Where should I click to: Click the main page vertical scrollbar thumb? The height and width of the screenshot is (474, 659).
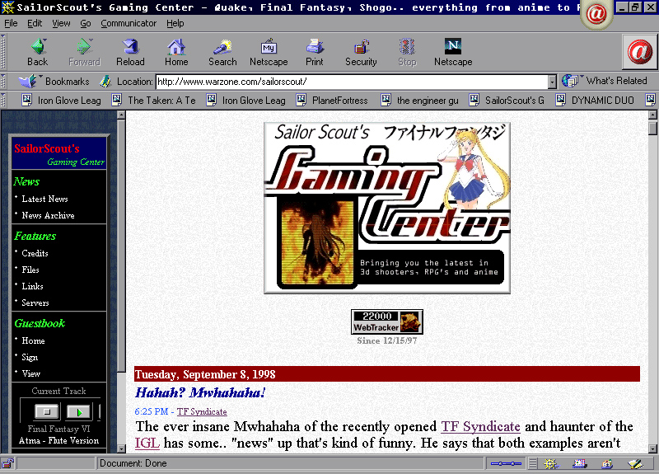[x=652, y=128]
